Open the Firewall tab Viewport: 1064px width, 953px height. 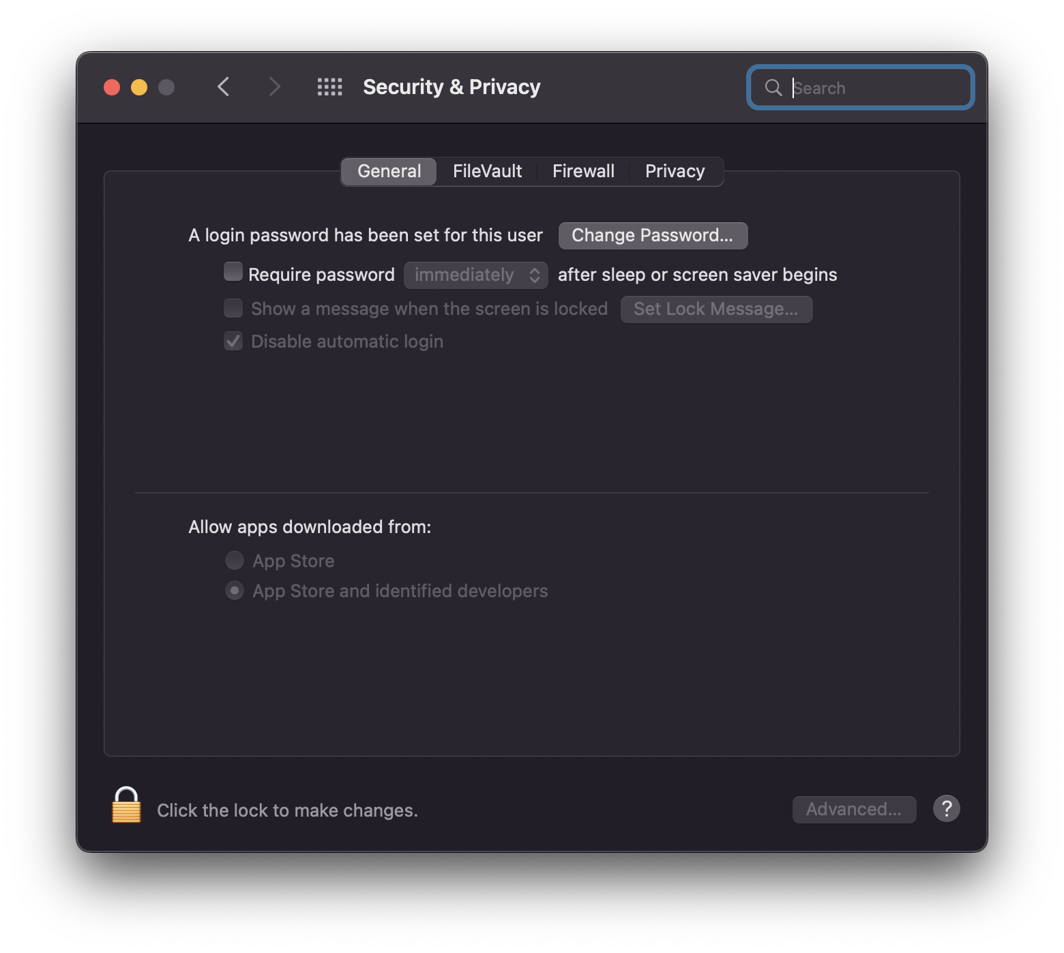[583, 171]
